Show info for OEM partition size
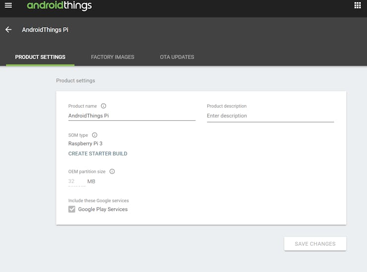 [x=112, y=171]
